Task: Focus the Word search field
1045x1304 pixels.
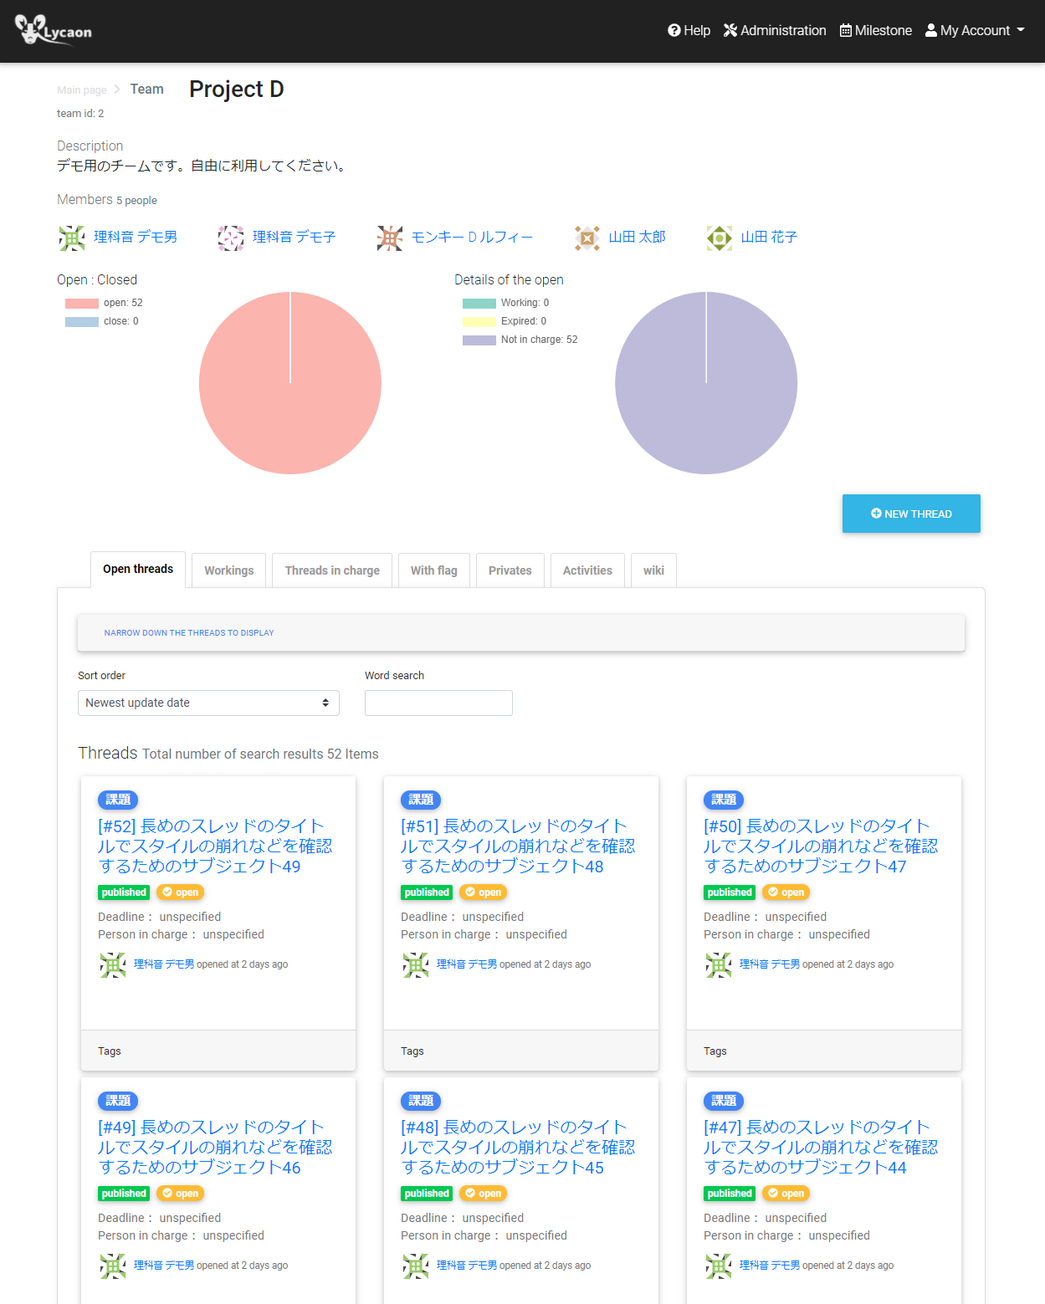Action: [x=438, y=703]
